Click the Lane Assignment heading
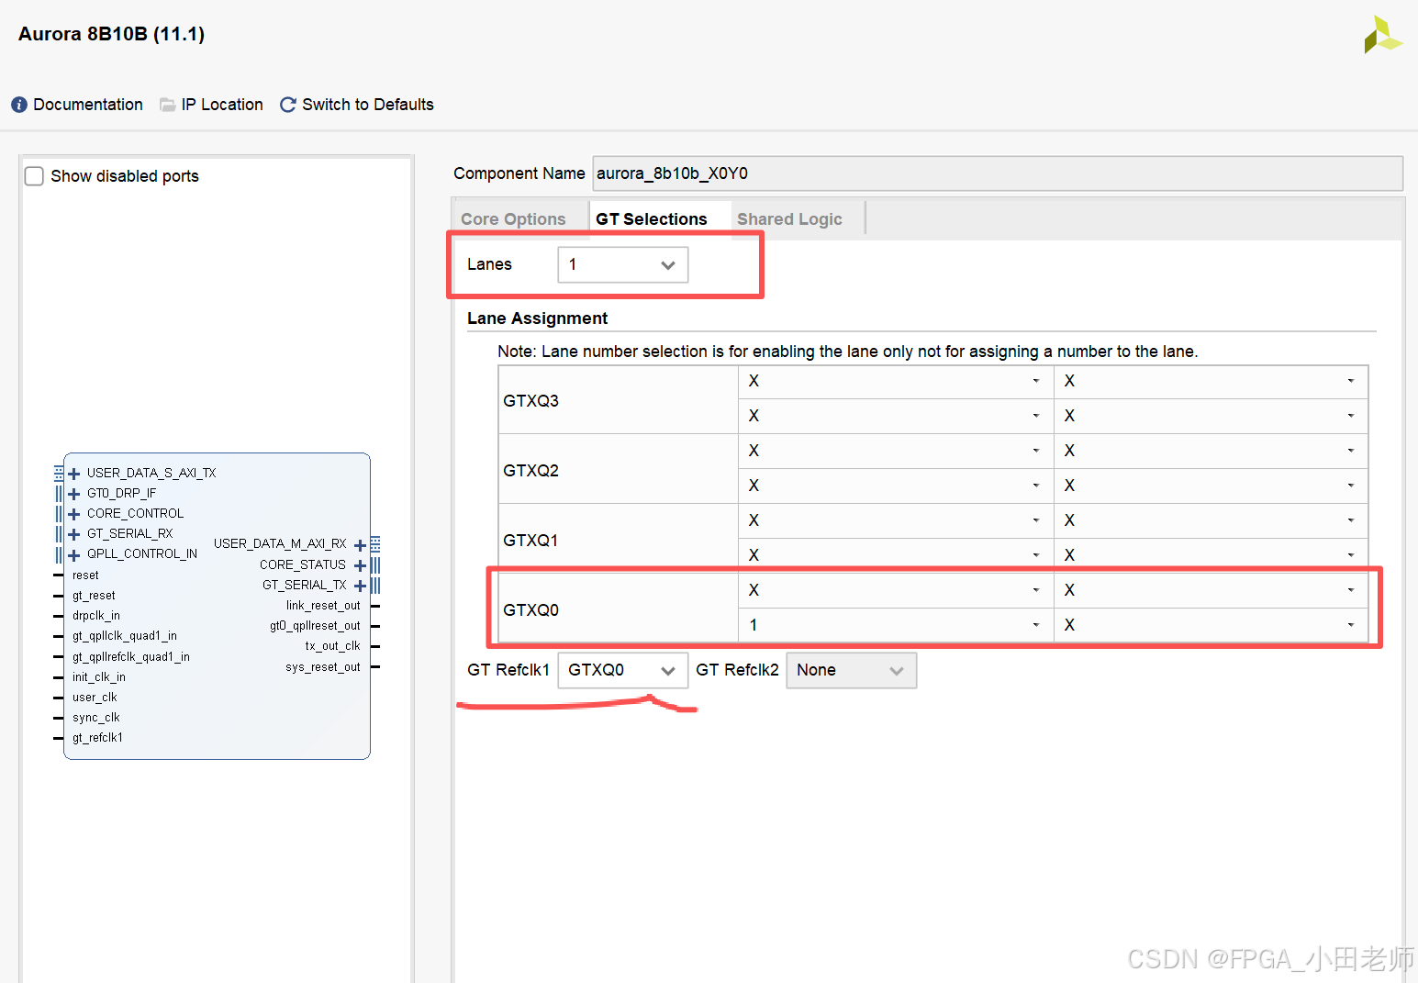The width and height of the screenshot is (1418, 983). coord(537,318)
